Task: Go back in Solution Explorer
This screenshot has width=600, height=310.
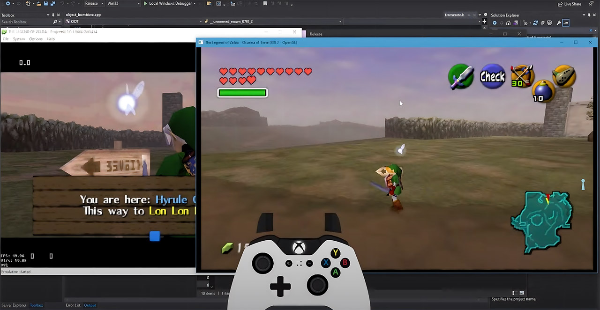Action: pos(494,22)
